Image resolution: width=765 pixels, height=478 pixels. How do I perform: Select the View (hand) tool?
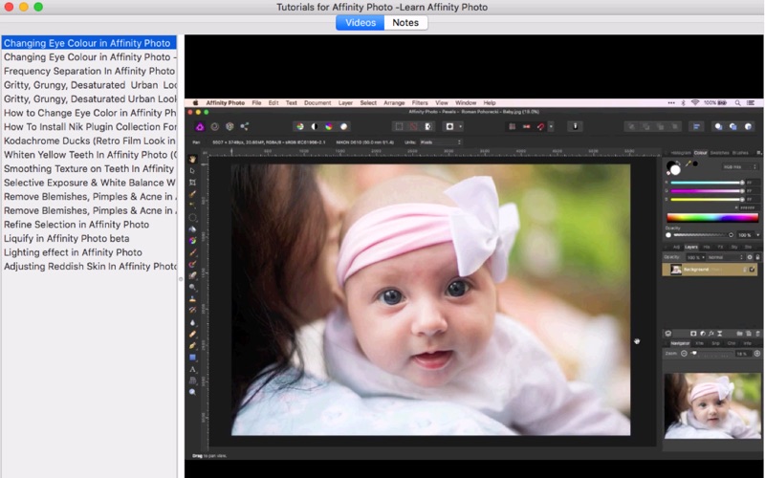click(x=193, y=159)
